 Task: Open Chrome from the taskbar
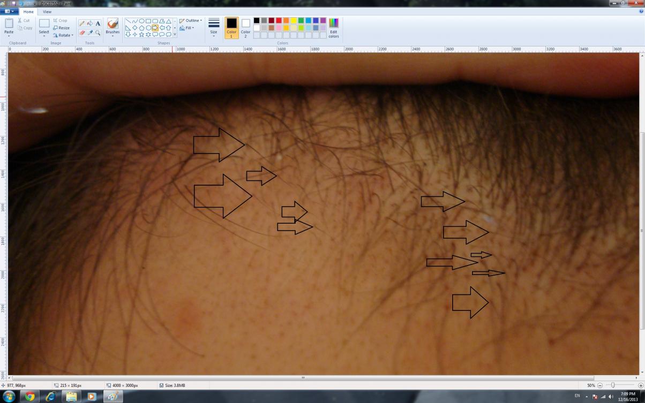click(29, 397)
